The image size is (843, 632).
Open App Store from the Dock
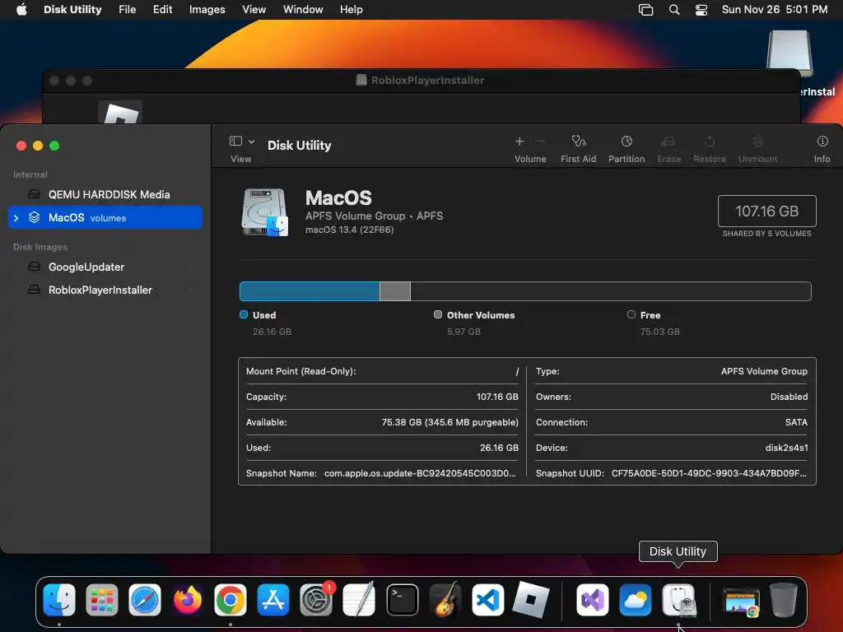273,600
